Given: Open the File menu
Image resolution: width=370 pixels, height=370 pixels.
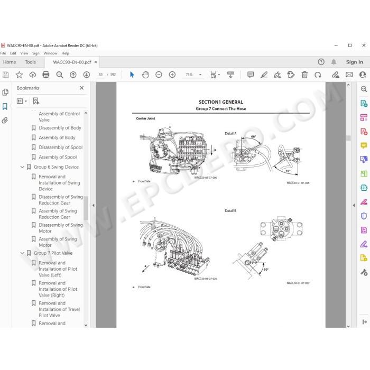Looking at the screenshot, I should [x=3, y=53].
